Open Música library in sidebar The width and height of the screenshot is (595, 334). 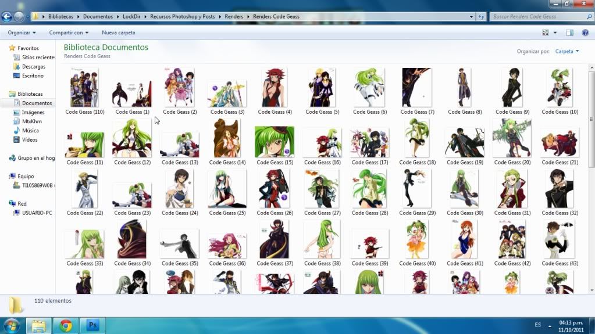tap(26, 131)
